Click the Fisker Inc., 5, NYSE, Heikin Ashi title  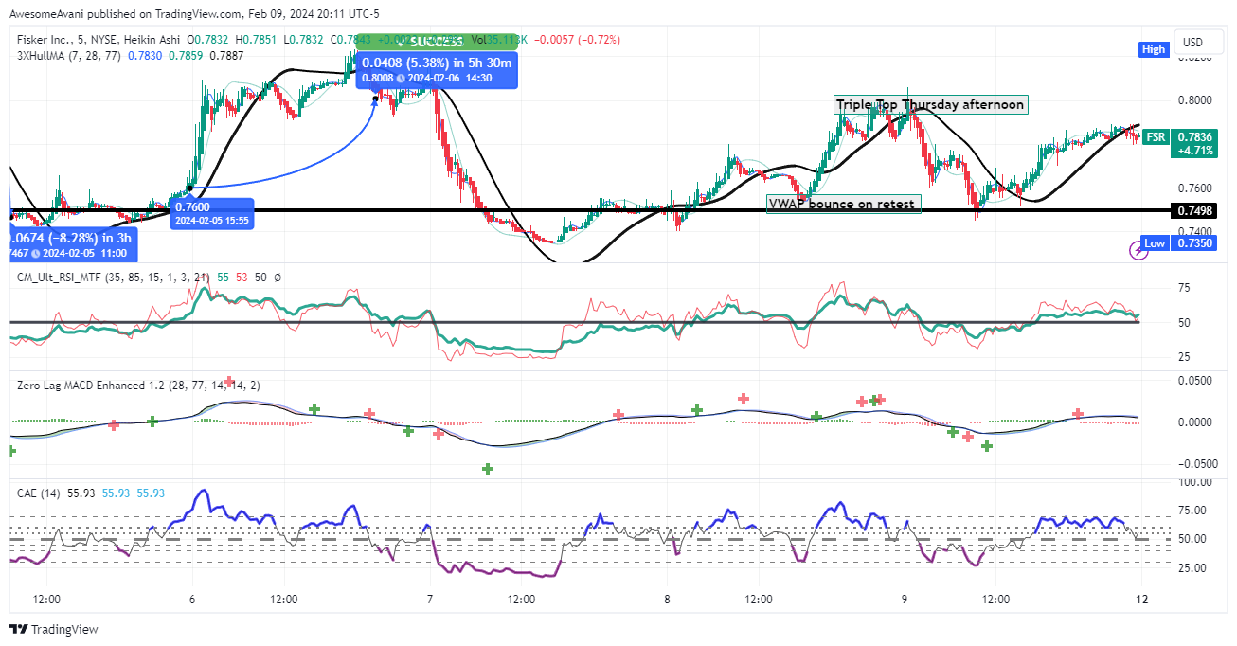click(99, 40)
